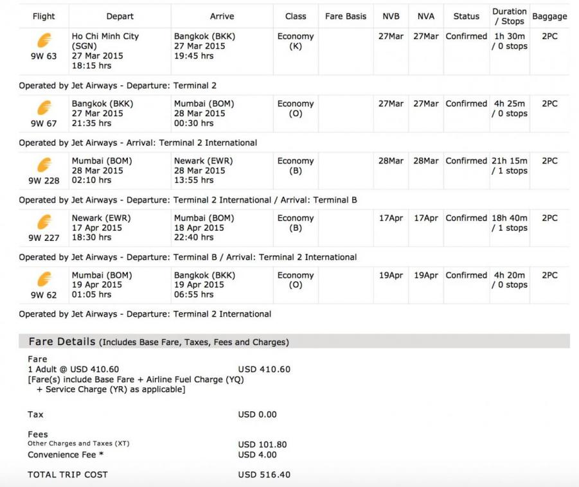Click the Fare Basis column header

pos(346,16)
